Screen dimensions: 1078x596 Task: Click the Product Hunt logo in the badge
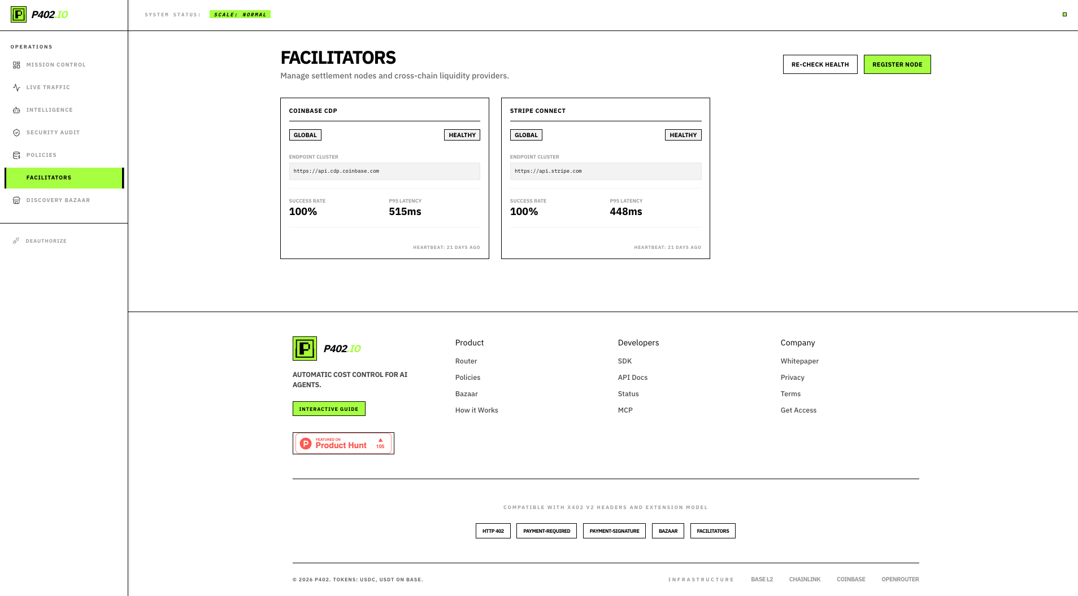click(306, 442)
